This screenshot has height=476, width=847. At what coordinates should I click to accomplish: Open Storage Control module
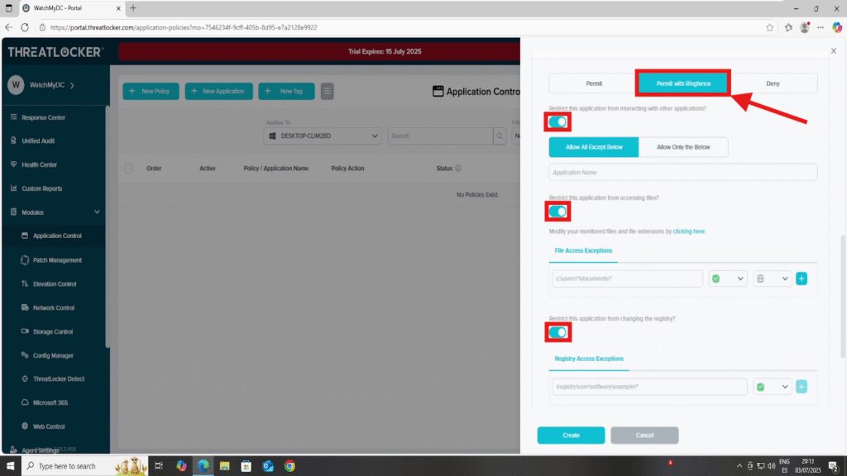53,331
